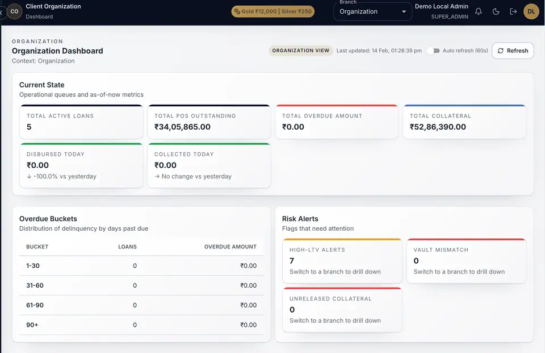The width and height of the screenshot is (545, 353).
Task: Click the Collected Today progress indicator
Action: pyautogui.click(x=193, y=176)
